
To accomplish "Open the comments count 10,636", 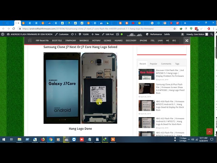I will coord(84,34).
